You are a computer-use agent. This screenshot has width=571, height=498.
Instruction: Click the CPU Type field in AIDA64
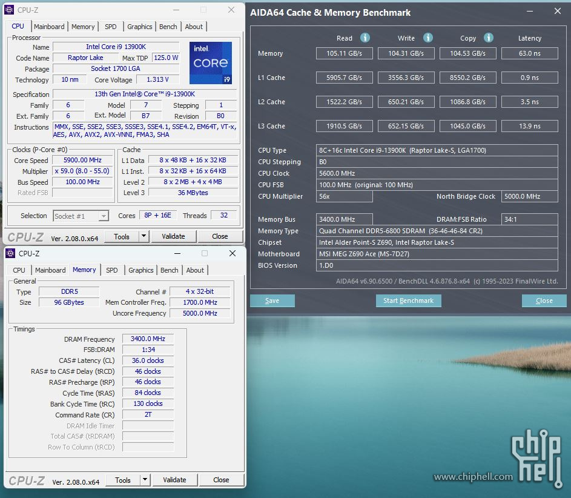(437, 150)
